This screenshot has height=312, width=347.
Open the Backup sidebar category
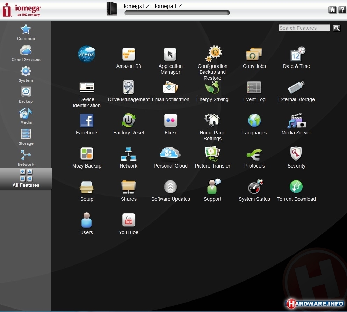pyautogui.click(x=26, y=95)
